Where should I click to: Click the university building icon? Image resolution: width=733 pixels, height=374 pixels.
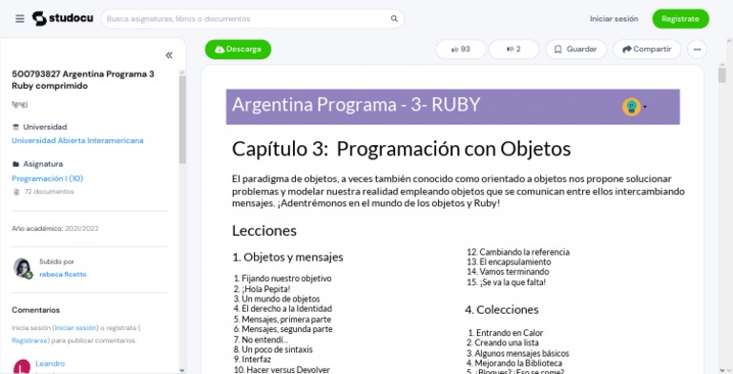16,127
